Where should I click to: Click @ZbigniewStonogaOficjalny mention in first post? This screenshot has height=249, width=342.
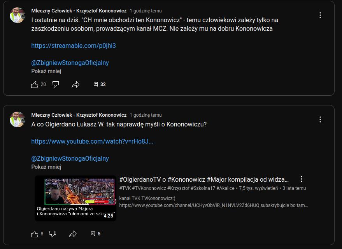point(70,63)
